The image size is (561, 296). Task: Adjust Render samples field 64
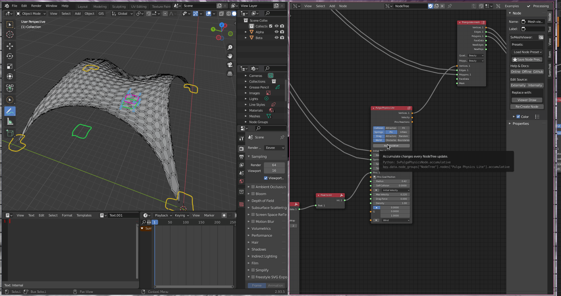pyautogui.click(x=274, y=165)
